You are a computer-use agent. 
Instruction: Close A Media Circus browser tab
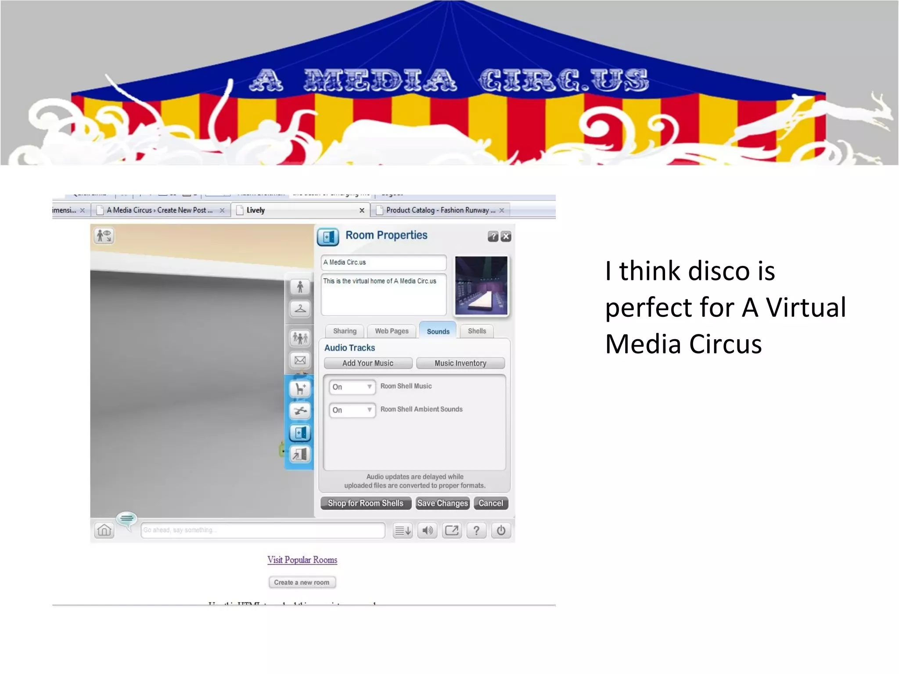click(x=222, y=211)
